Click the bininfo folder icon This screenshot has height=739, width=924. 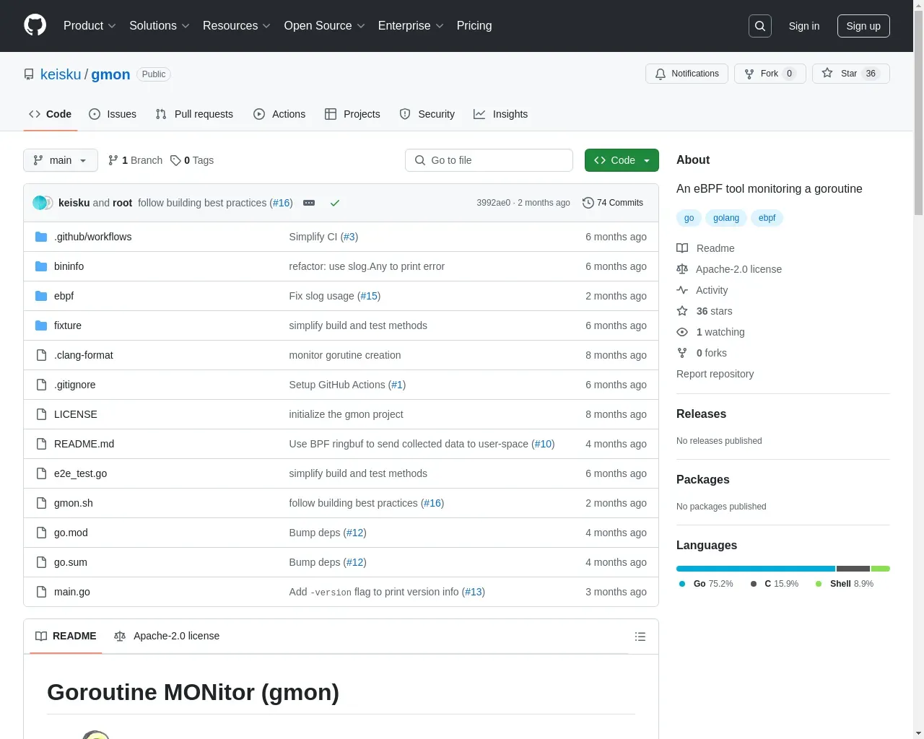41,266
